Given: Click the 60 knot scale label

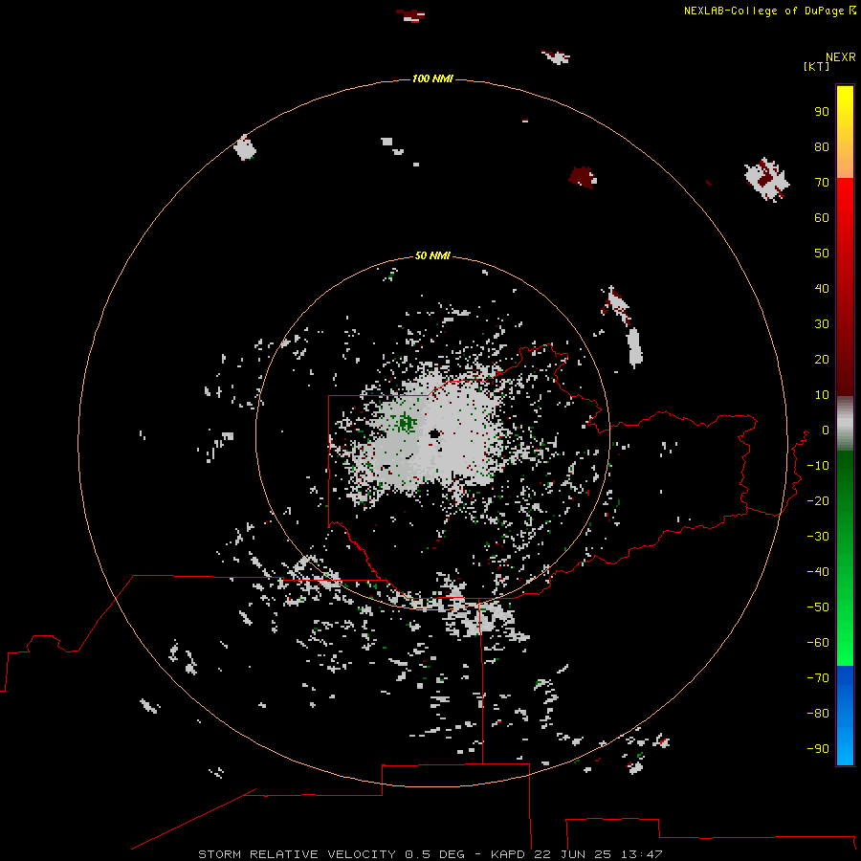Looking at the screenshot, I should [x=822, y=217].
